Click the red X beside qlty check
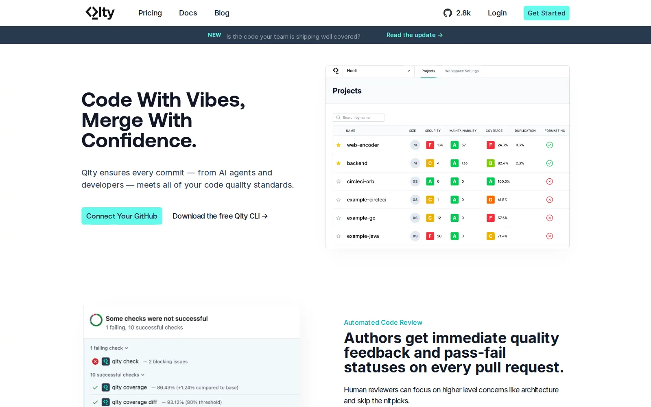This screenshot has height=407, width=651. (95, 361)
